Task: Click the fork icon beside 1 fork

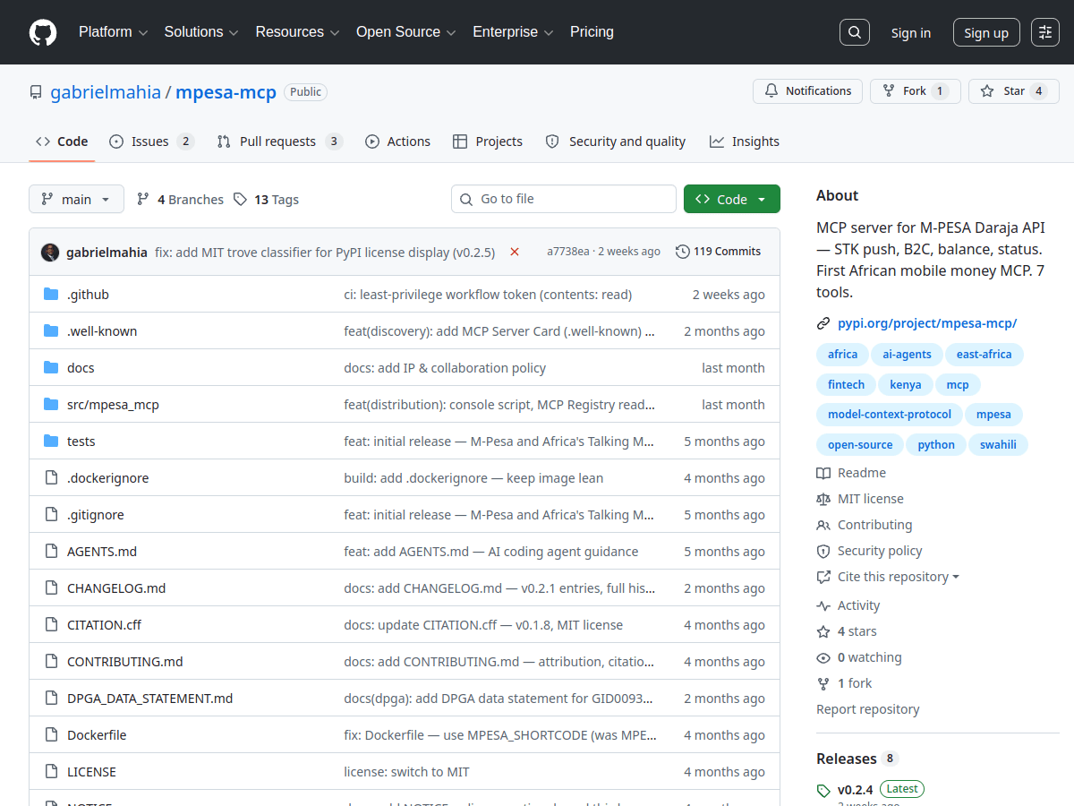Action: pyautogui.click(x=823, y=684)
